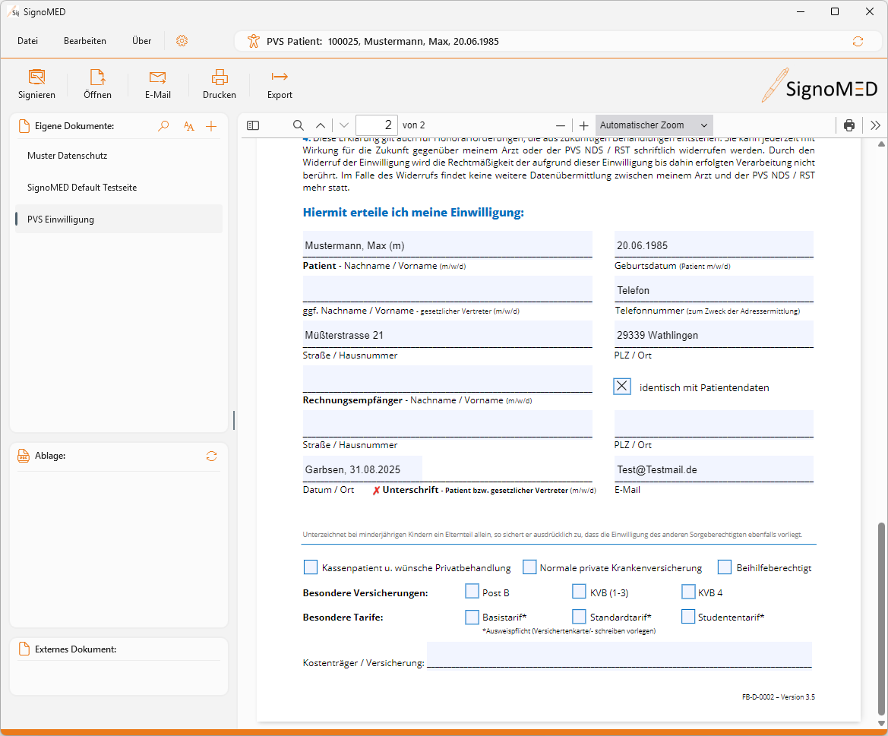Click the Kostenträger / Versicherung field
This screenshot has width=888, height=736.
click(x=620, y=655)
